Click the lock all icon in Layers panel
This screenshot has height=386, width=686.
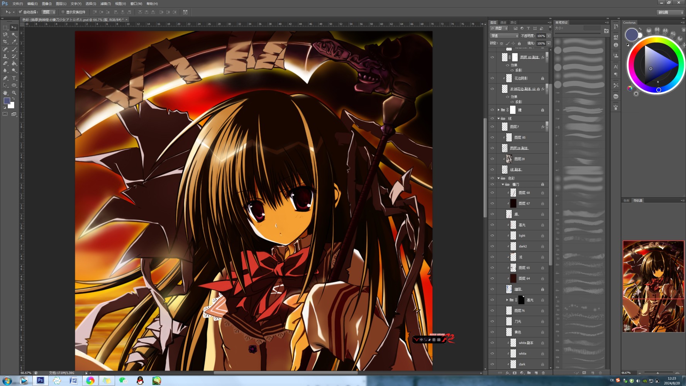coord(519,43)
